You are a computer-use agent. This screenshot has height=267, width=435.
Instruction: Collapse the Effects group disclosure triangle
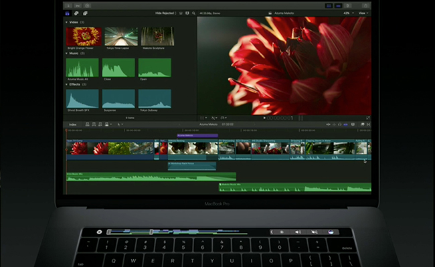(66, 84)
